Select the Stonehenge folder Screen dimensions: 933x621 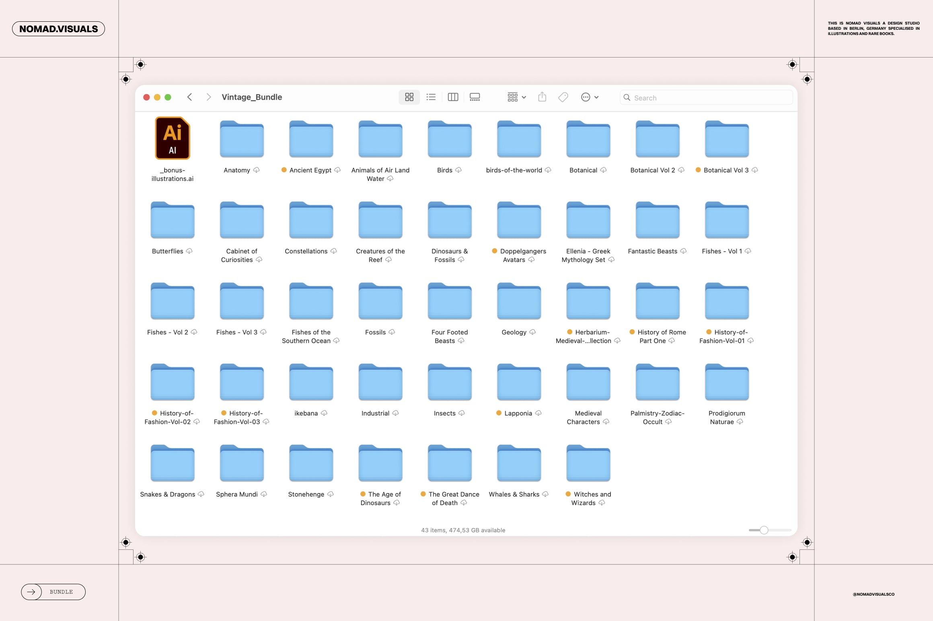click(311, 464)
